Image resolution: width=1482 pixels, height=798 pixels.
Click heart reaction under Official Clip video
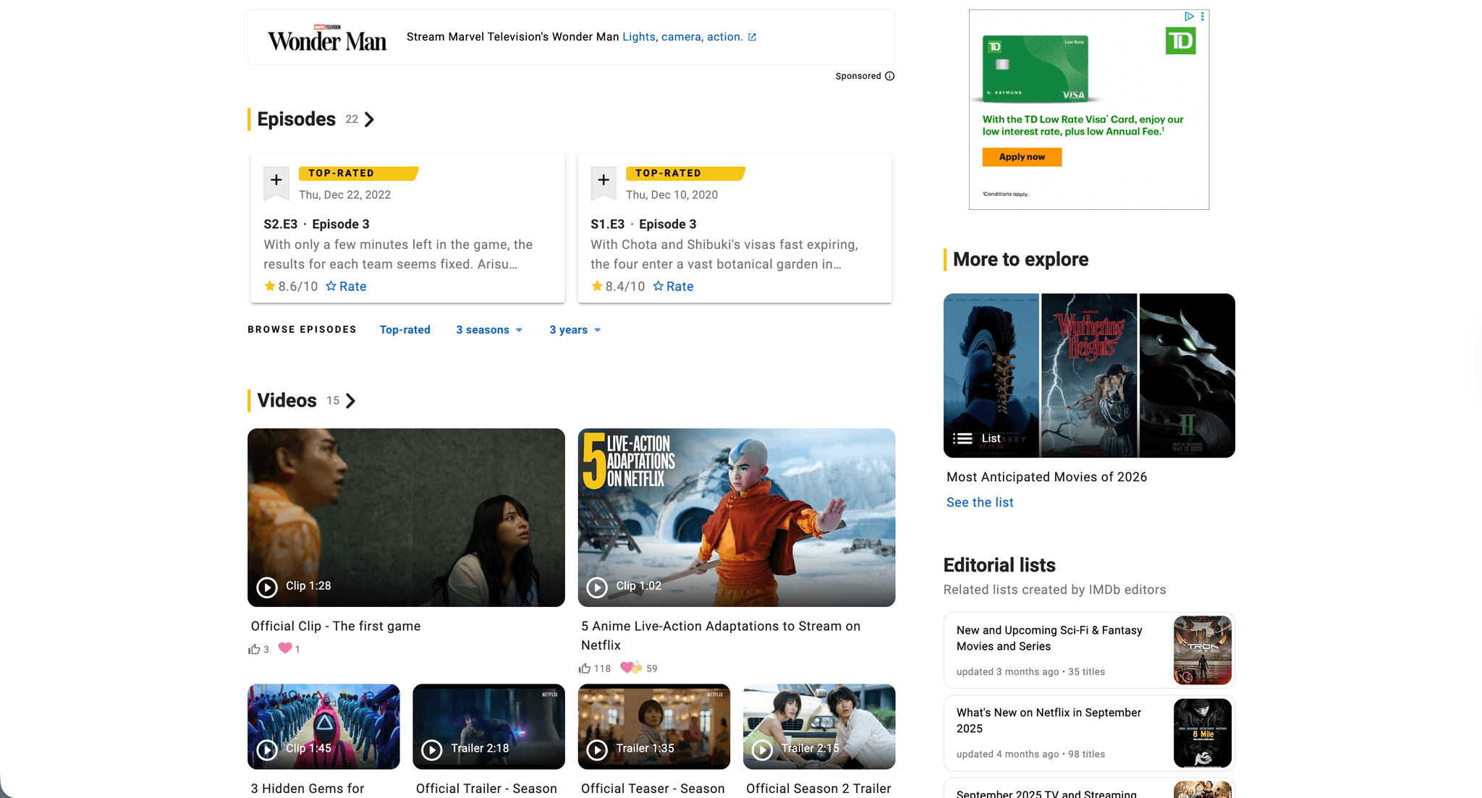click(x=285, y=648)
